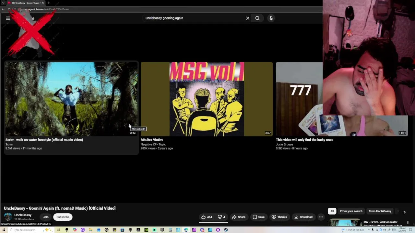
Task: Click the youtube.com address bar
Action: point(169,9)
